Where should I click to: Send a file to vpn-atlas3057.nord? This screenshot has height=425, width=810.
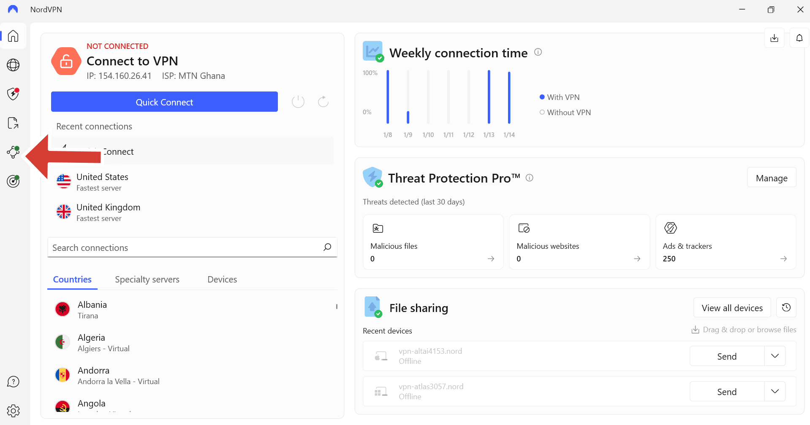(x=727, y=391)
